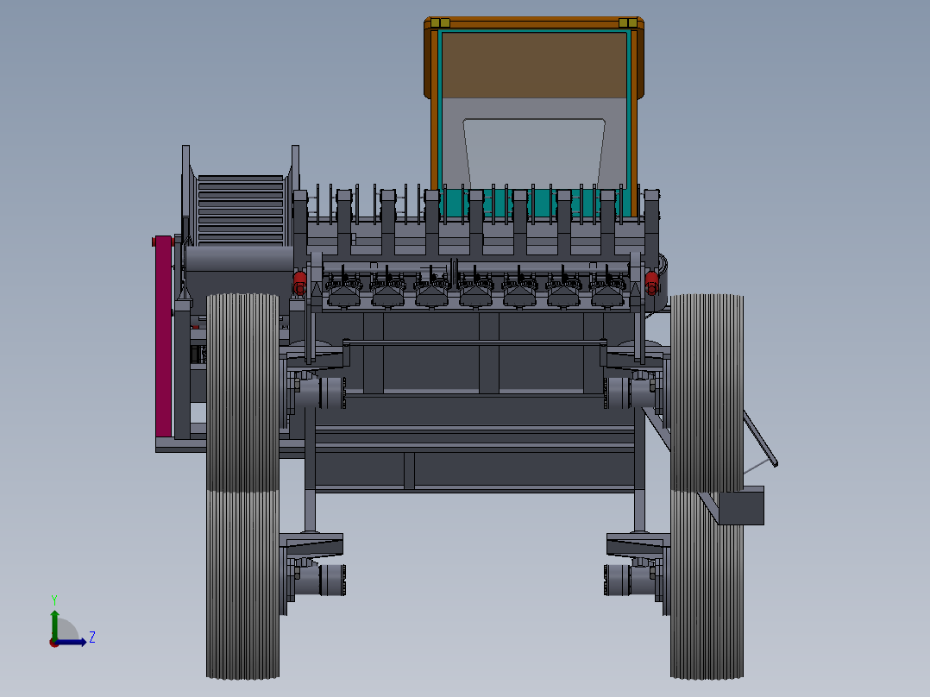Select the right tire of the machine
The width and height of the screenshot is (930, 697).
pyautogui.click(x=707, y=486)
